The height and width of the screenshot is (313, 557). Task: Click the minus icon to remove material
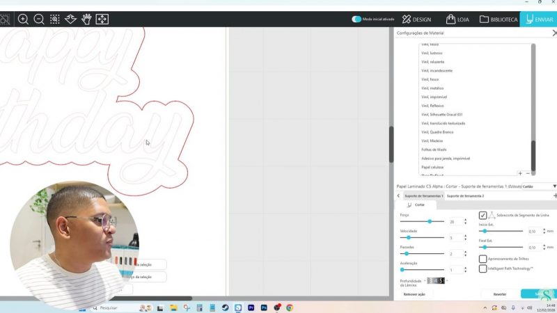point(527,173)
